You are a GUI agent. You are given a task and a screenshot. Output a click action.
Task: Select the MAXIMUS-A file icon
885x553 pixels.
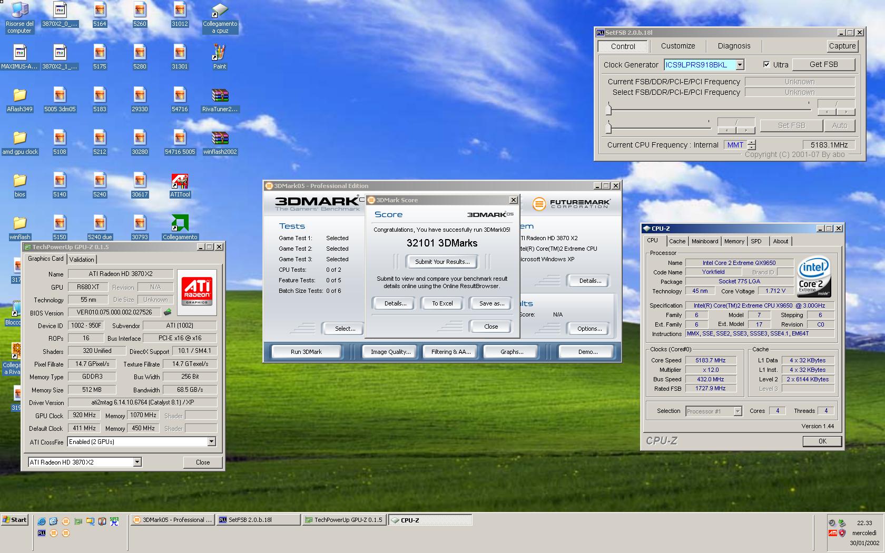pyautogui.click(x=19, y=57)
